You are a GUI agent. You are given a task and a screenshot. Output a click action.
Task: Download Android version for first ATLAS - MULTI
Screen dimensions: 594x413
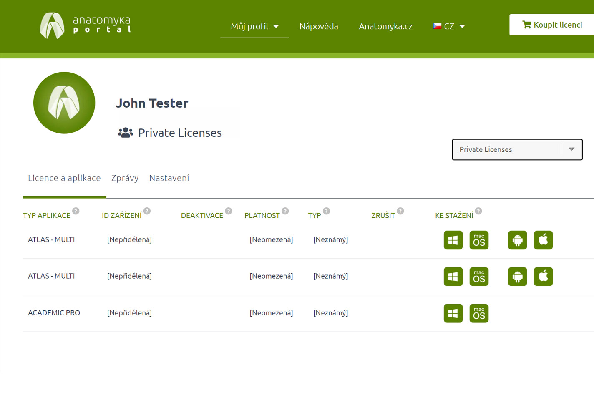tap(517, 240)
